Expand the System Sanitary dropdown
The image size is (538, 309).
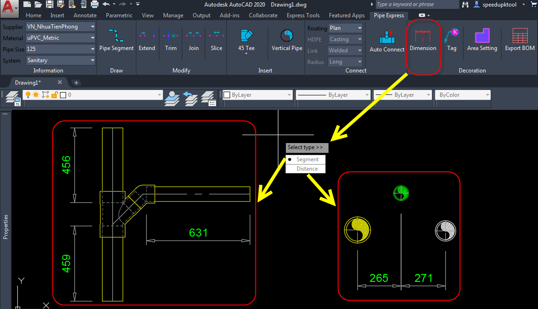pyautogui.click(x=60, y=60)
